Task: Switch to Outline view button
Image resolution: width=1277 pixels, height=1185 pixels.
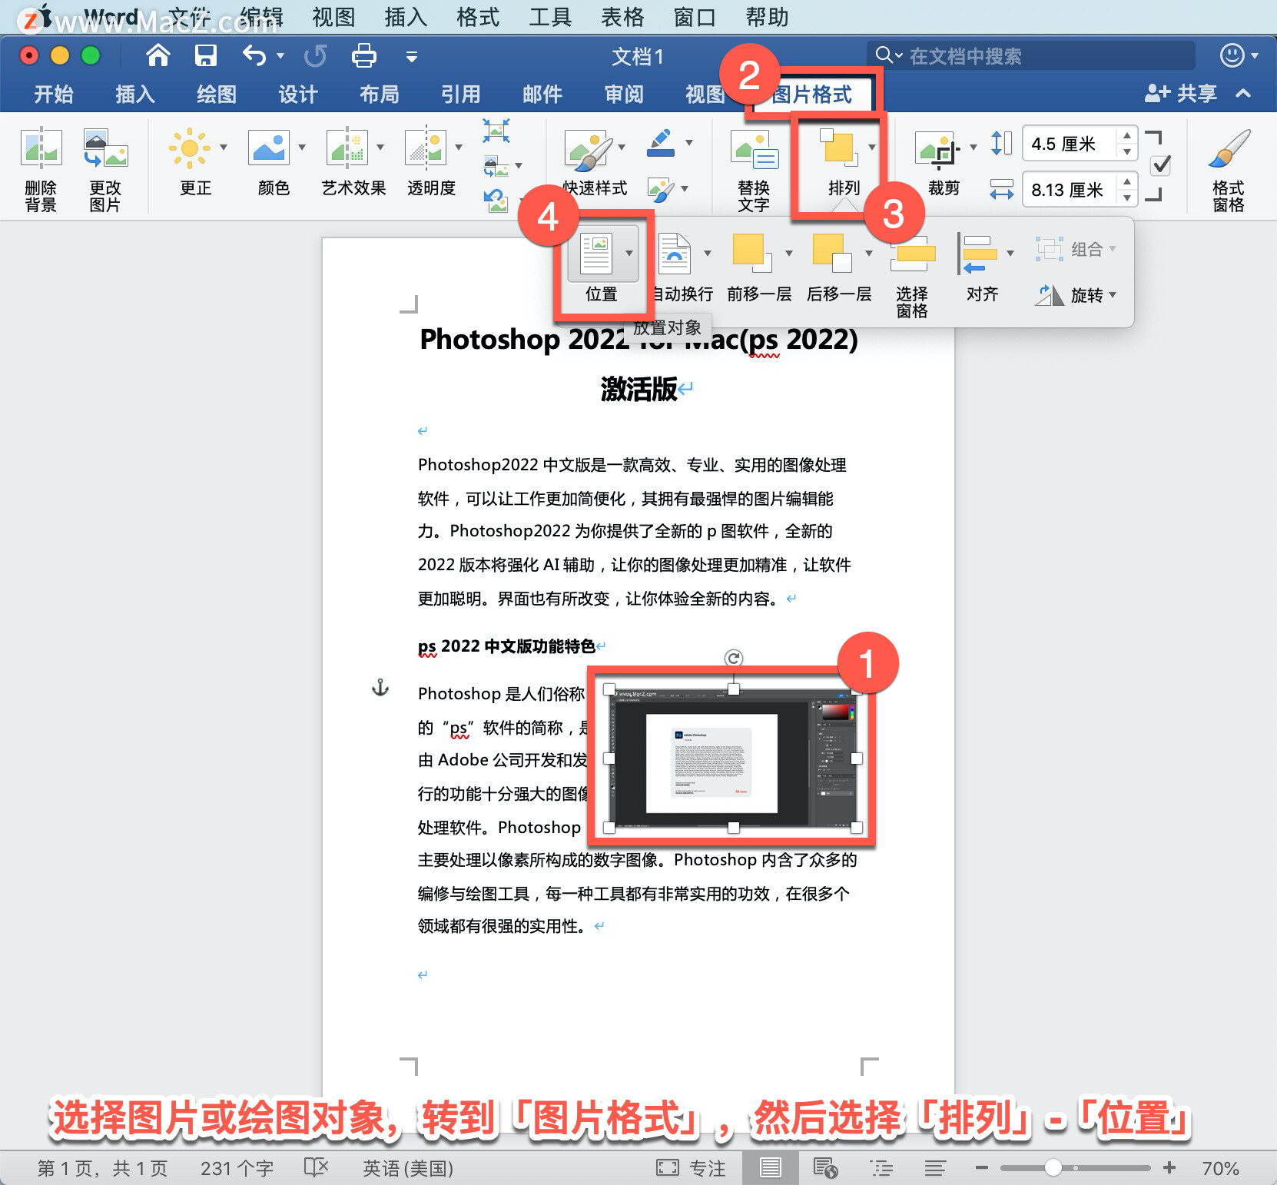Action: click(x=881, y=1168)
